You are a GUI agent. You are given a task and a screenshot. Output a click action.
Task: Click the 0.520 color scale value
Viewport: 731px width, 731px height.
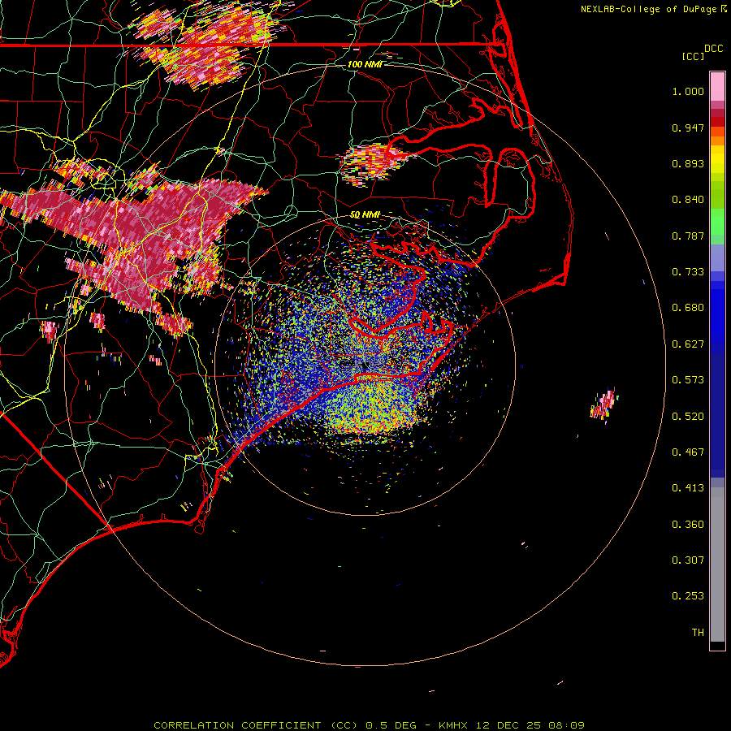tap(688, 417)
